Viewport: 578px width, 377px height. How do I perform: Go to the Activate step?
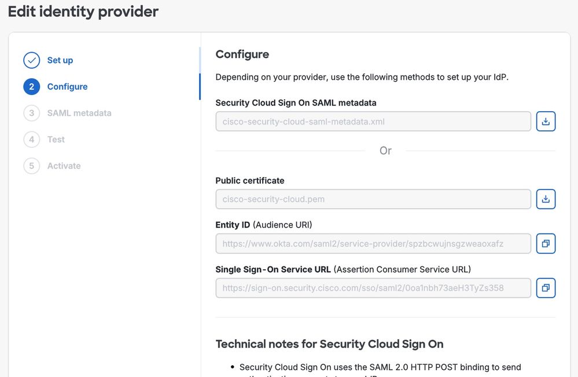pos(64,166)
